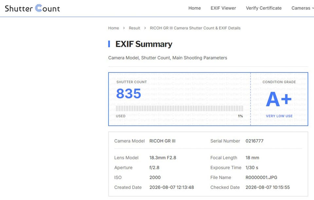The height and width of the screenshot is (200, 314).
Task: Click the Camera Model, Shutter Count subtitle text
Action: pyautogui.click(x=167, y=58)
